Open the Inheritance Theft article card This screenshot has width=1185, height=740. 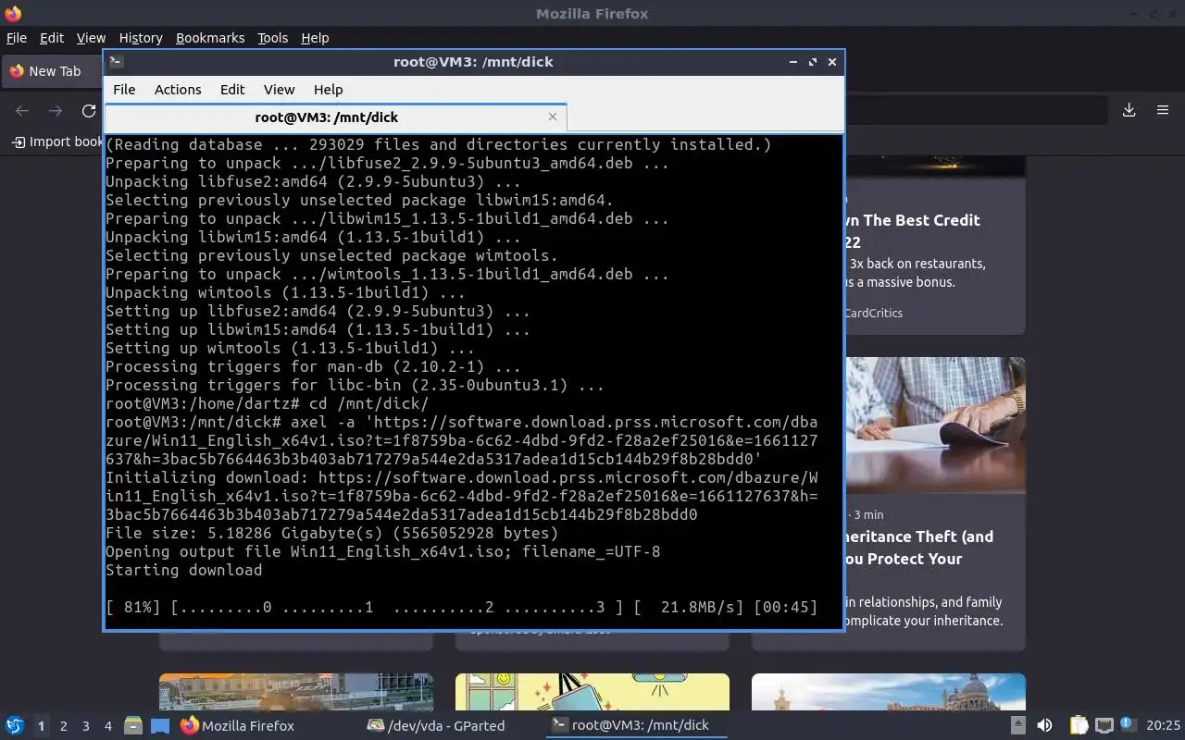coord(934,504)
